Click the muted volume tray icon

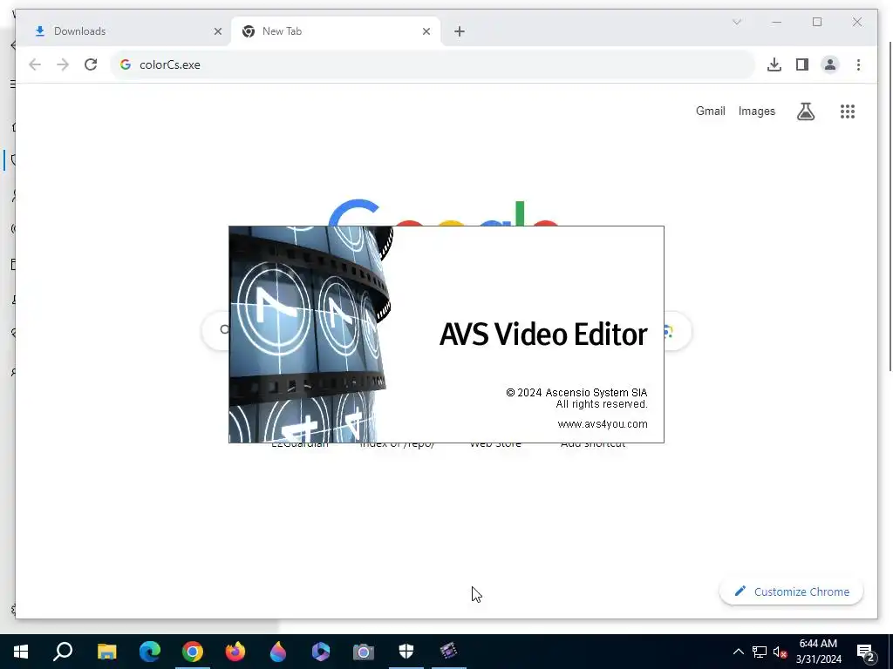pos(779,652)
